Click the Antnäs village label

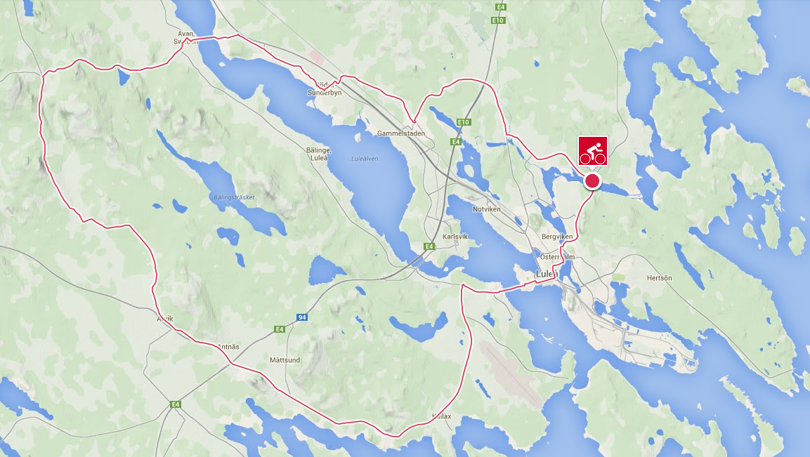[x=228, y=347]
